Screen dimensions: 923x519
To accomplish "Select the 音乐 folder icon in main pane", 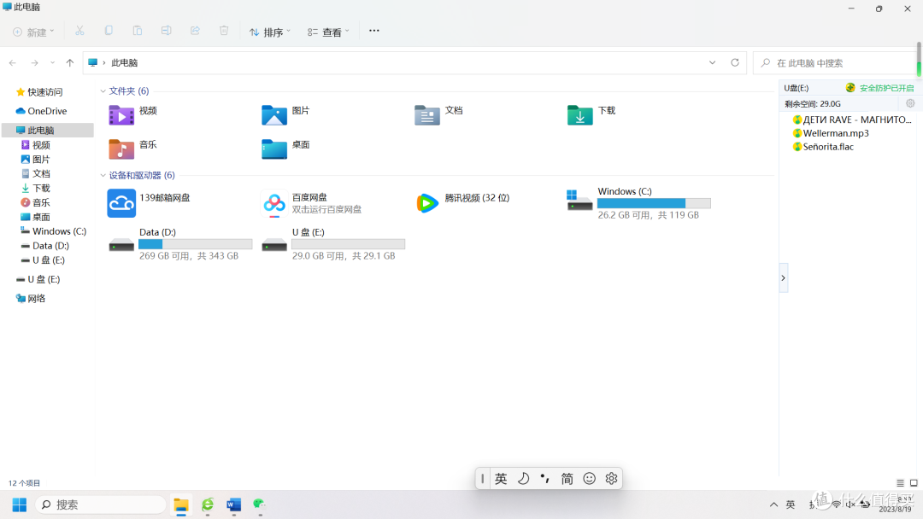I will click(x=121, y=149).
